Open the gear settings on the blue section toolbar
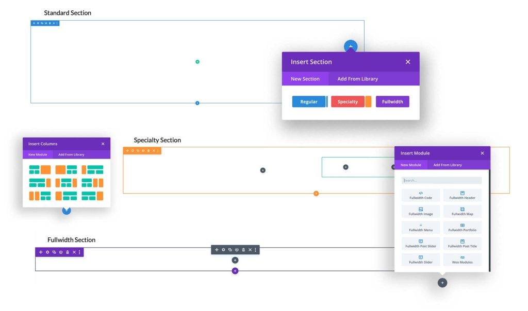Viewport: 528px width, 311px height. [x=38, y=23]
